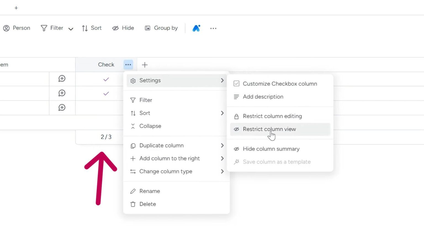Viewport: 424px width, 238px height.
Task: Choose Delete from the column menu
Action: pyautogui.click(x=147, y=204)
